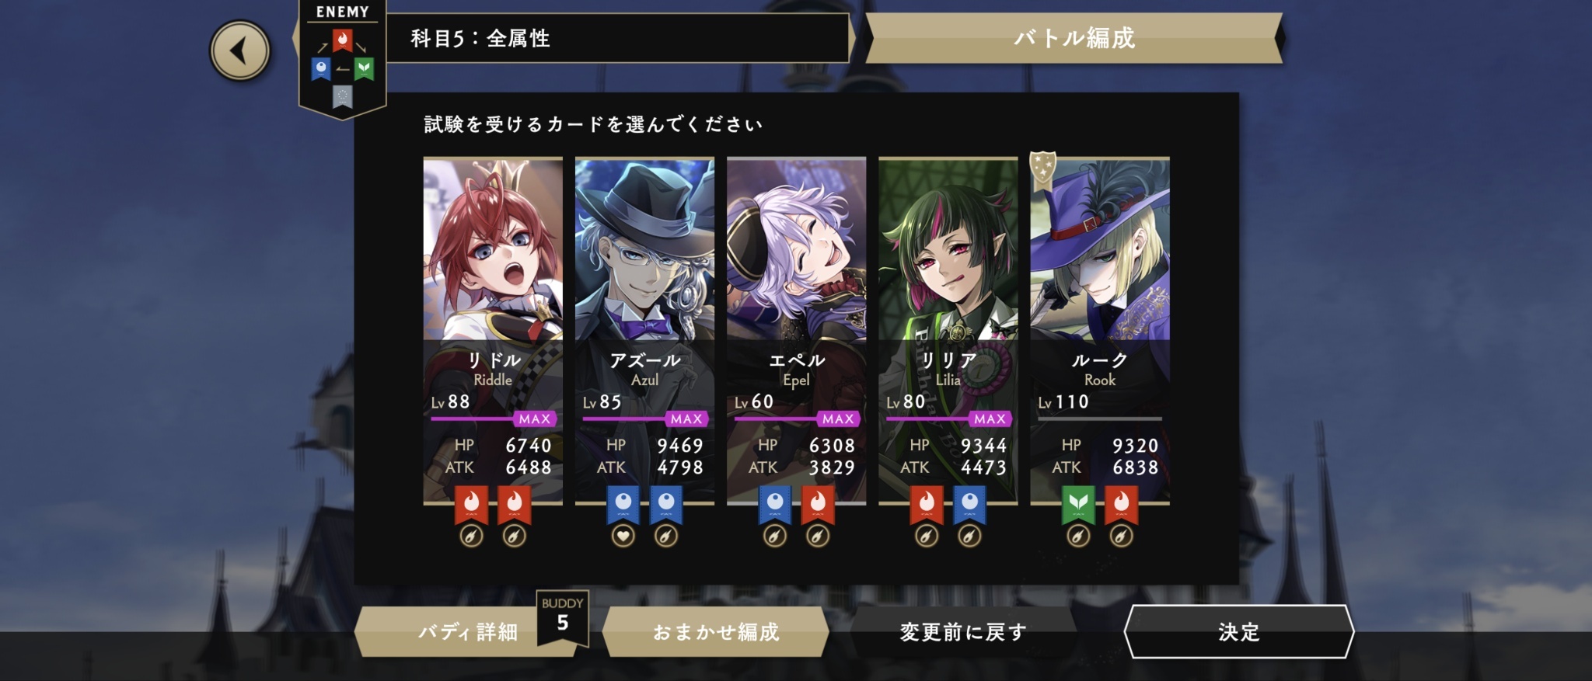Tap Riddle's first fire spell icon
The image size is (1592, 681).
[x=471, y=505]
